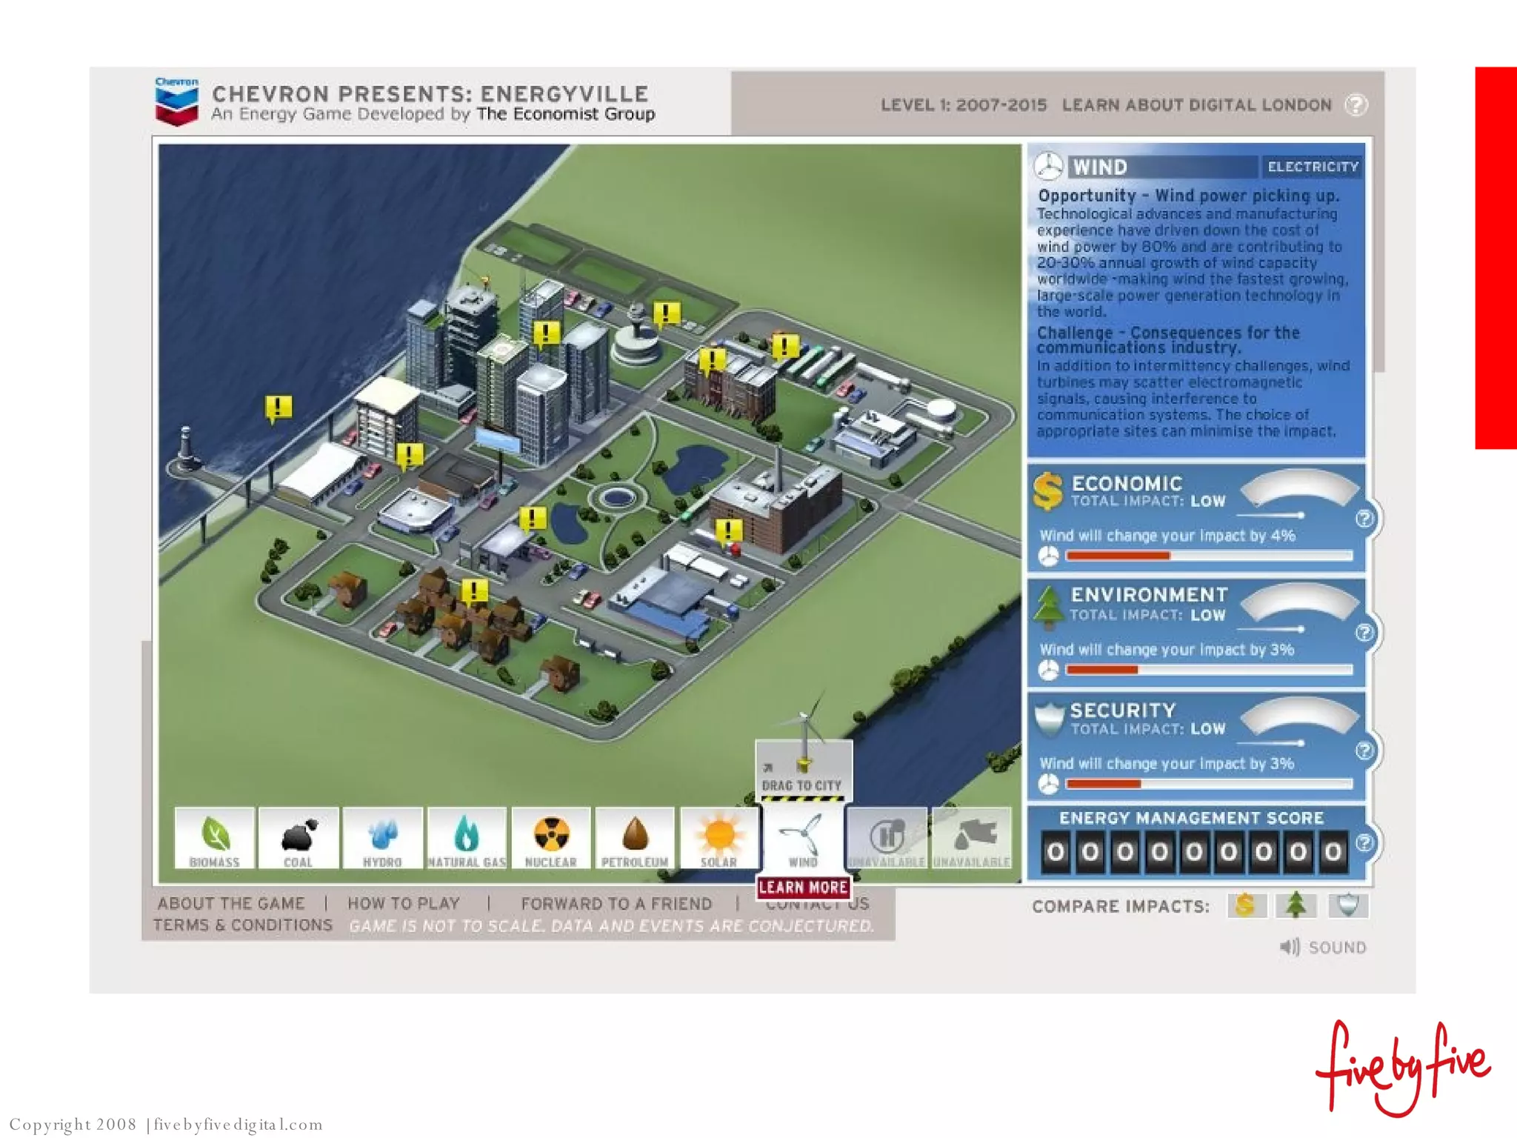Image resolution: width=1517 pixels, height=1138 pixels.
Task: Toggle economic dollar compare impacts icon
Action: 1246,905
